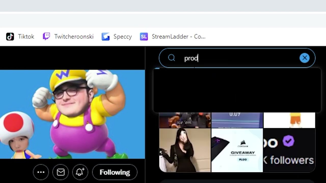Viewport: 326px width, 183px height.
Task: Click the Speccy bookmark icon
Action: (x=105, y=37)
